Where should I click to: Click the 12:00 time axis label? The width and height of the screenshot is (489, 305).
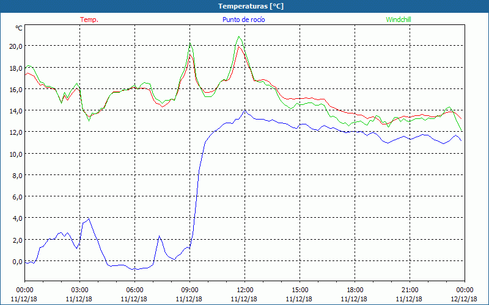click(245, 290)
